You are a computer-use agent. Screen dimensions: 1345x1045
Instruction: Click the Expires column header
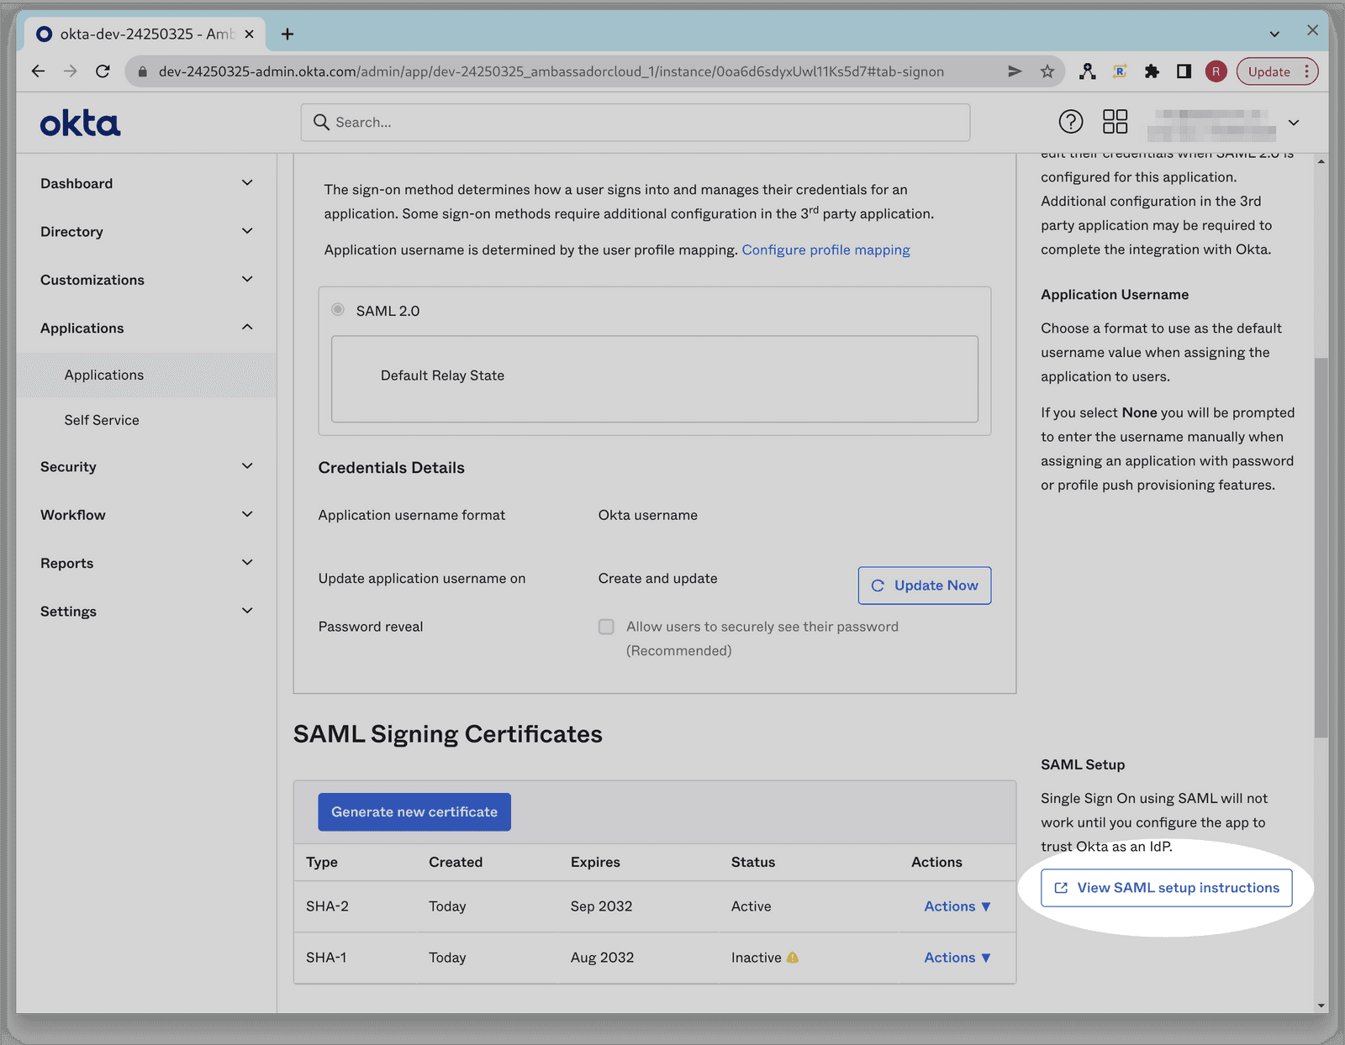pyautogui.click(x=595, y=862)
